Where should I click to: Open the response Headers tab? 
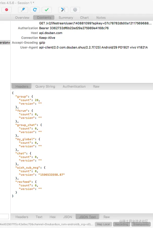coord(22,217)
